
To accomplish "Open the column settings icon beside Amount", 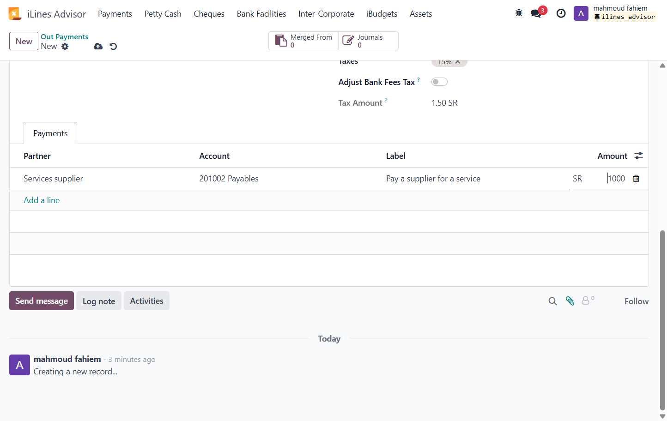I will click(x=638, y=156).
